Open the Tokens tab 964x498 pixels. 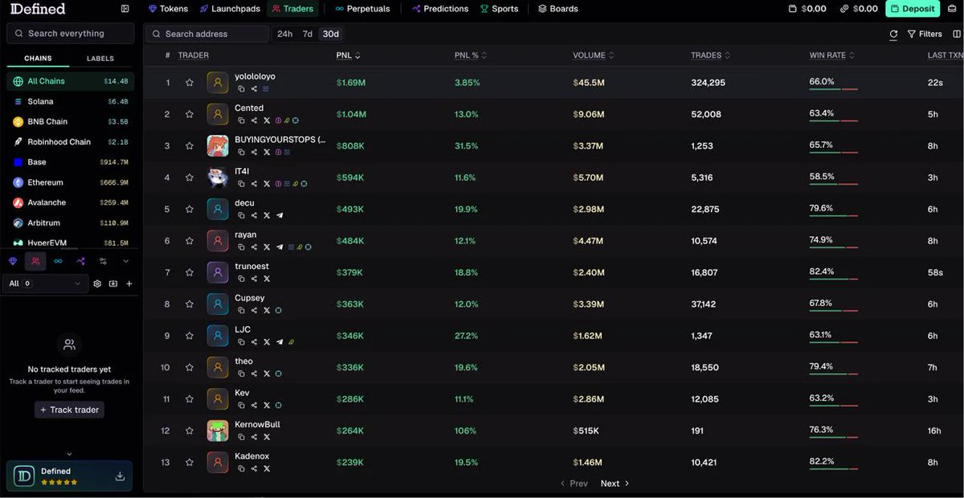pyautogui.click(x=169, y=9)
